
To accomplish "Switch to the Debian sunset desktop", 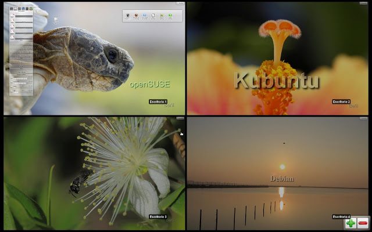I will pos(278,174).
